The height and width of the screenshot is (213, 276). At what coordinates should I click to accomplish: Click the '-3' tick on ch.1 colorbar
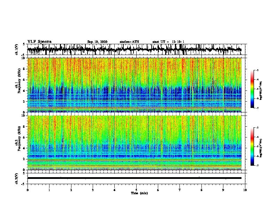point(257,70)
